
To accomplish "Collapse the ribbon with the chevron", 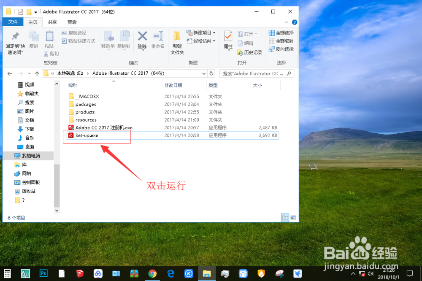I will tap(287, 22).
